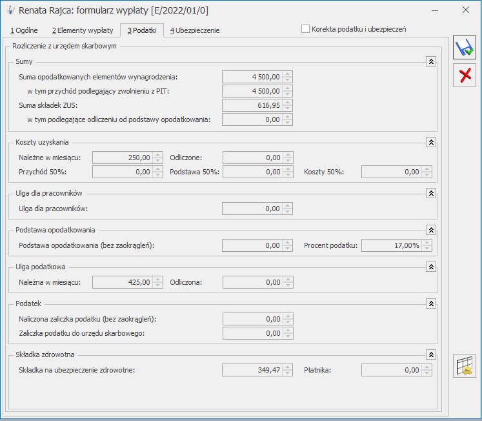Save the payment form with the diskette icon

click(x=464, y=48)
